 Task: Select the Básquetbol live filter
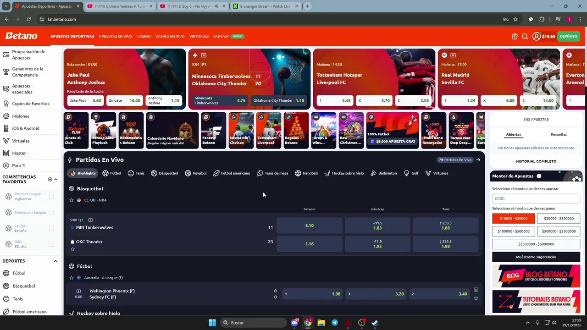[x=165, y=173]
